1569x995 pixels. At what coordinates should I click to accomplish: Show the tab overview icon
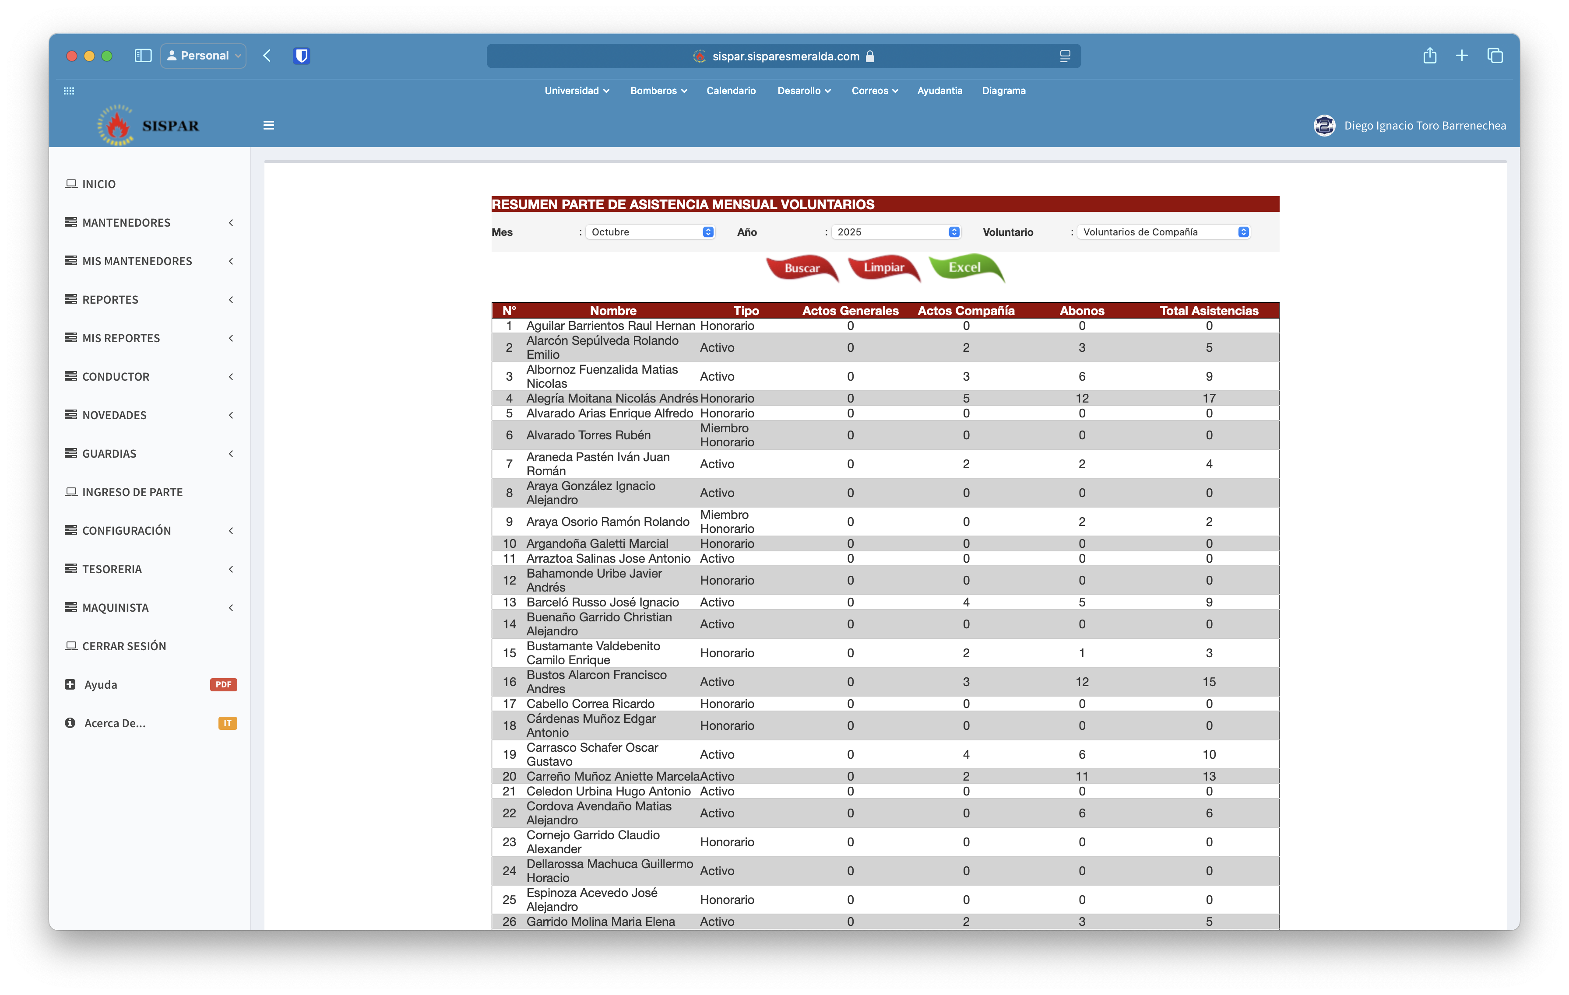(x=1495, y=56)
